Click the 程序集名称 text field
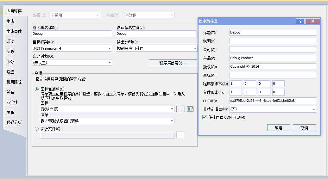 click(x=72, y=34)
